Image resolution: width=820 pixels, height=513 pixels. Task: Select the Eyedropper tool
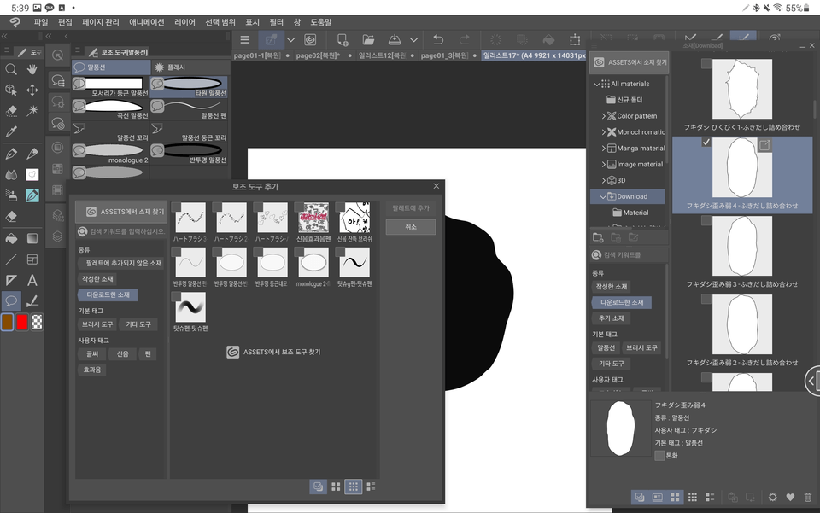point(11,131)
